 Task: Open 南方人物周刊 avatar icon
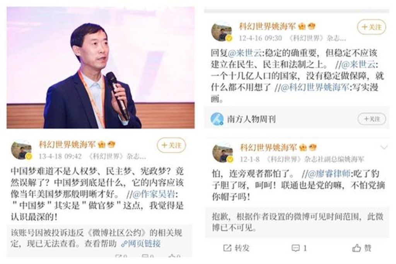pos(217,119)
